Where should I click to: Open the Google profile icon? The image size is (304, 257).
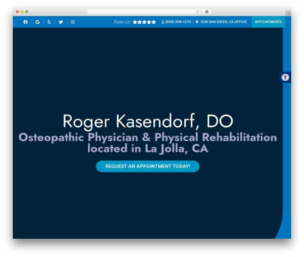(38, 22)
